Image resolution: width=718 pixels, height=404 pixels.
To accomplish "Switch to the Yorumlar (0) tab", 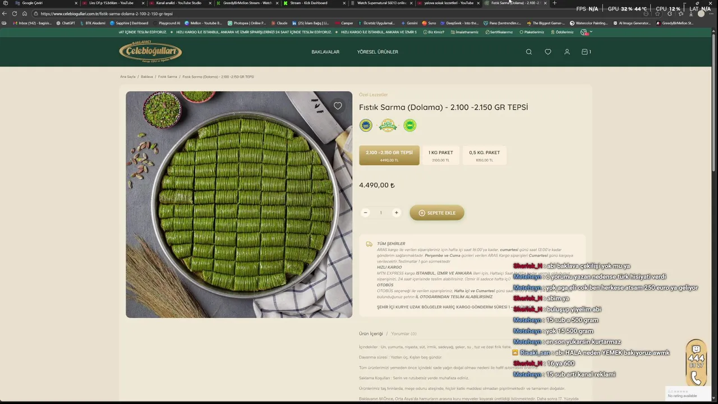I will click(404, 333).
